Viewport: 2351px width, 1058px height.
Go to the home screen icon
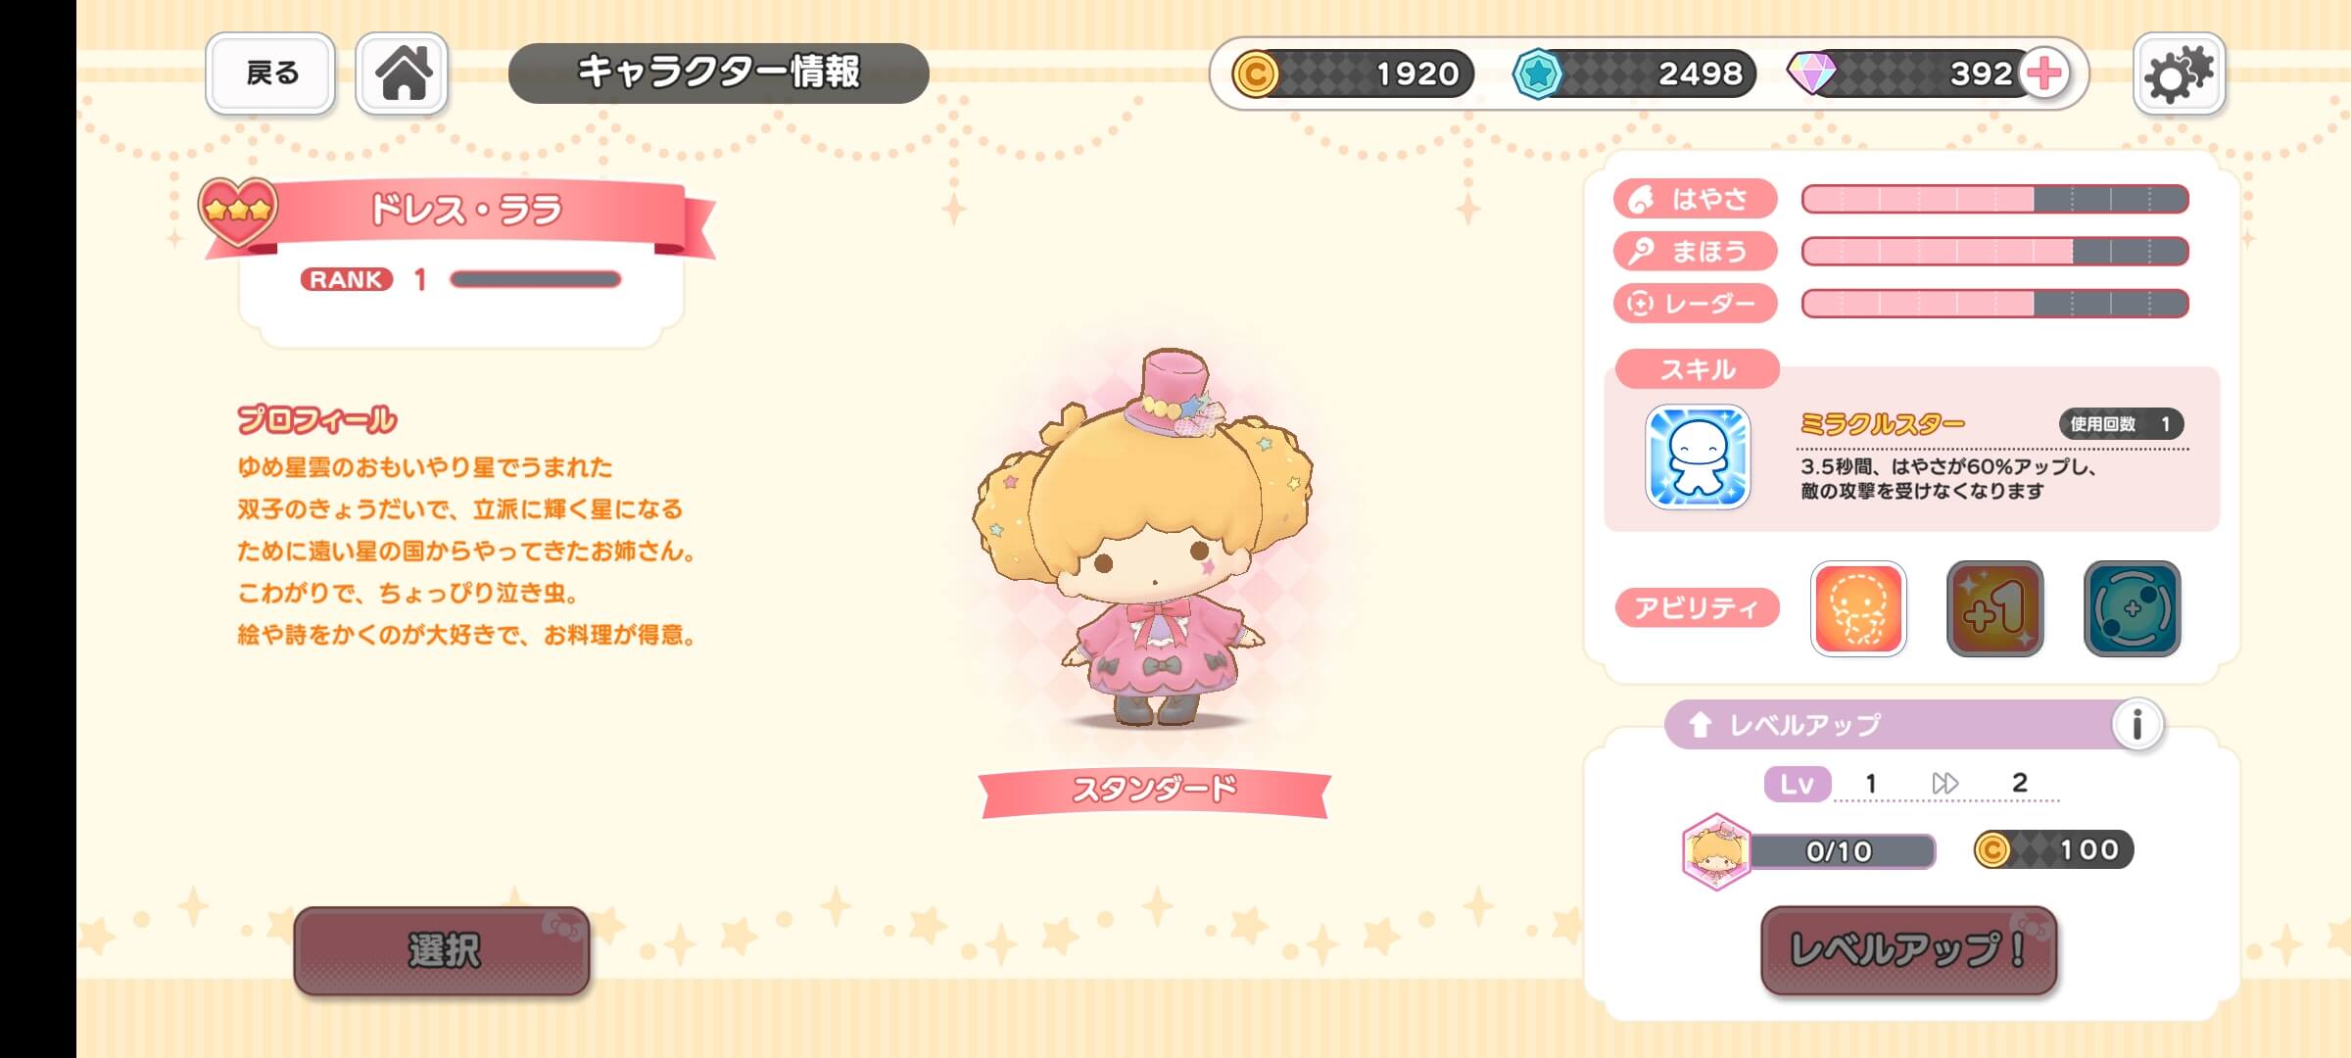(402, 73)
